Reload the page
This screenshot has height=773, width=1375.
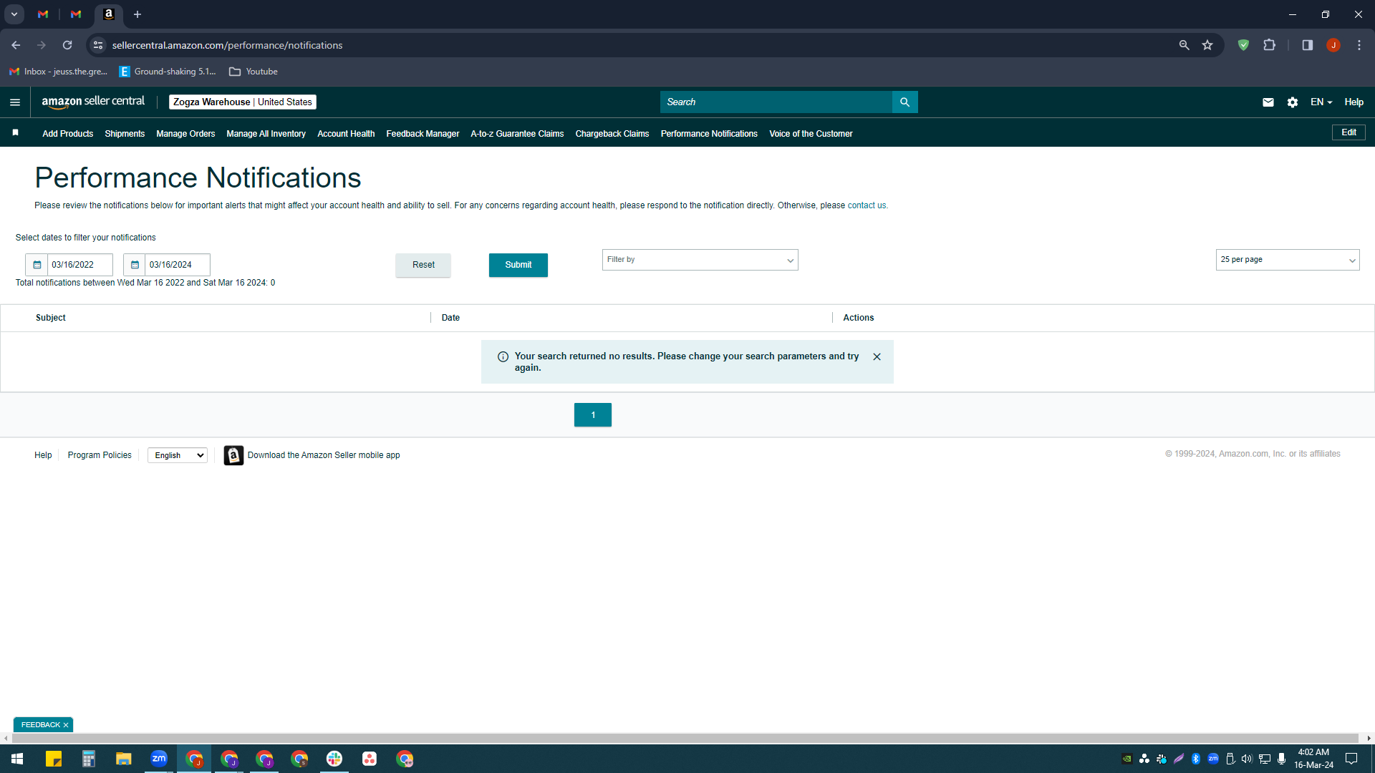pos(67,45)
